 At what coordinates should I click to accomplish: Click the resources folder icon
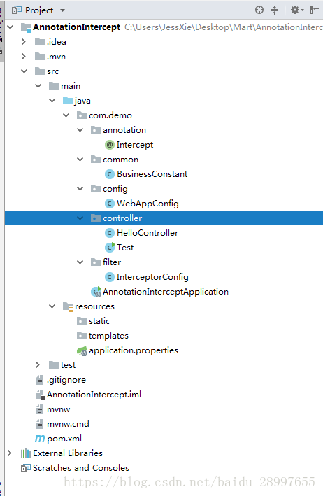click(x=68, y=306)
